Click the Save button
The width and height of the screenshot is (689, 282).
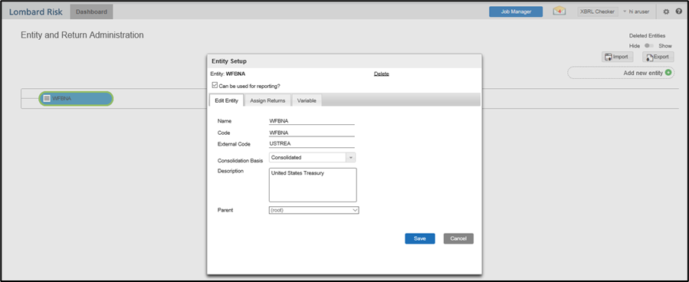(420, 238)
